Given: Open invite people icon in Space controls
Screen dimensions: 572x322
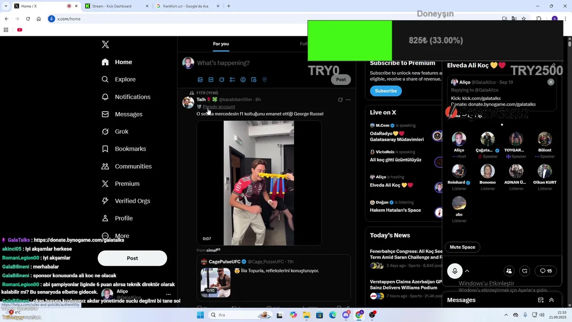Looking at the screenshot, I should (x=509, y=271).
